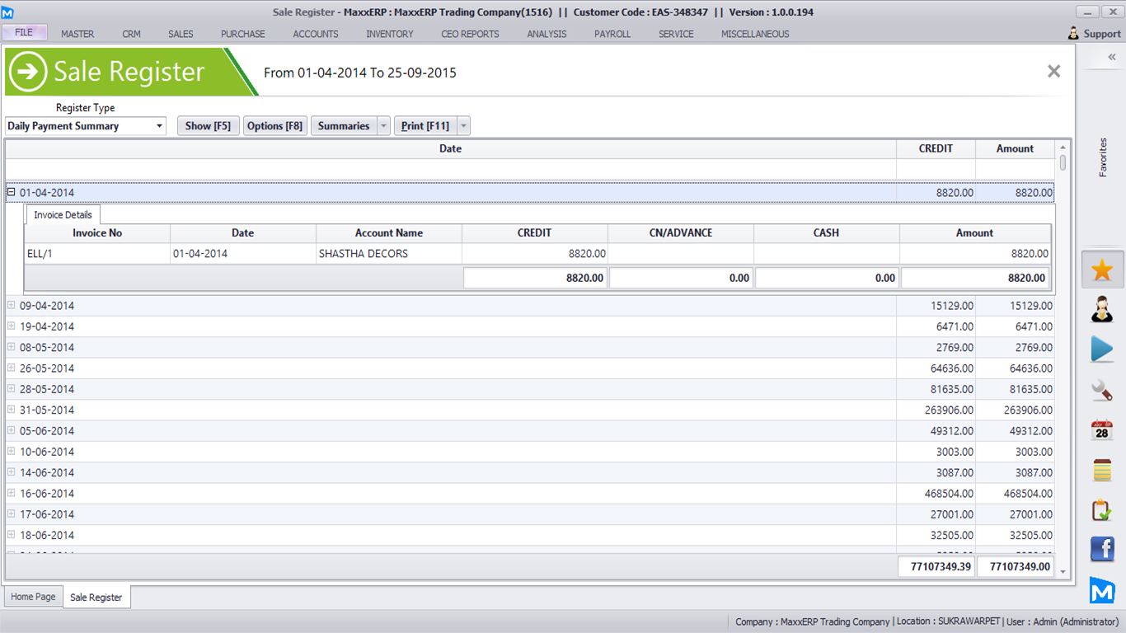Click the Show [F5] button
The image size is (1126, 633).
(208, 126)
